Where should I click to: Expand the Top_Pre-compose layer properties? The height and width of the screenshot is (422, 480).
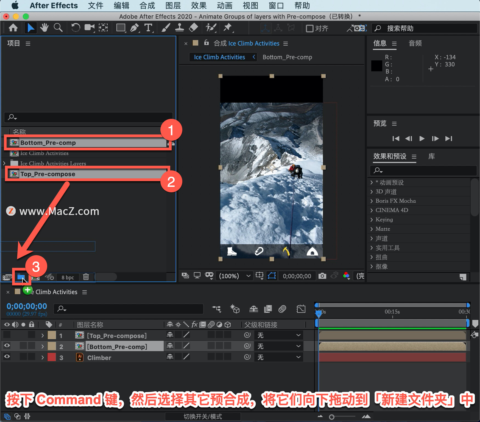(42, 335)
